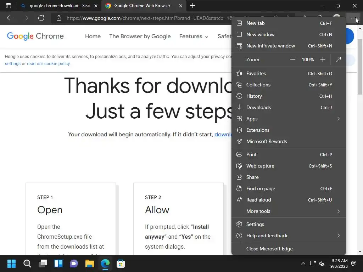Click the cookie settings link
The height and width of the screenshot is (272, 363).
(13, 64)
